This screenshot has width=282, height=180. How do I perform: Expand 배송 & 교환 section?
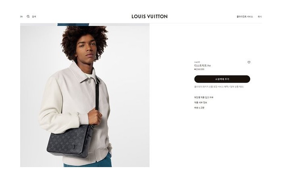pyautogui.click(x=199, y=108)
